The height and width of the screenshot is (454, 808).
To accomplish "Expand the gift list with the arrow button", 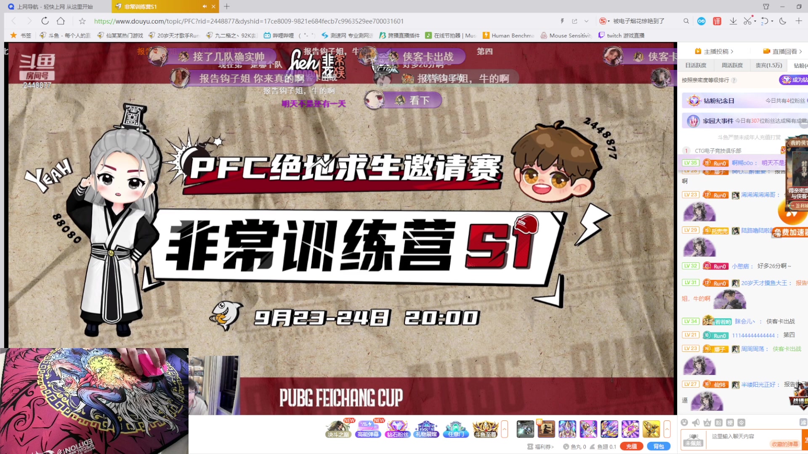I will coord(667,429).
